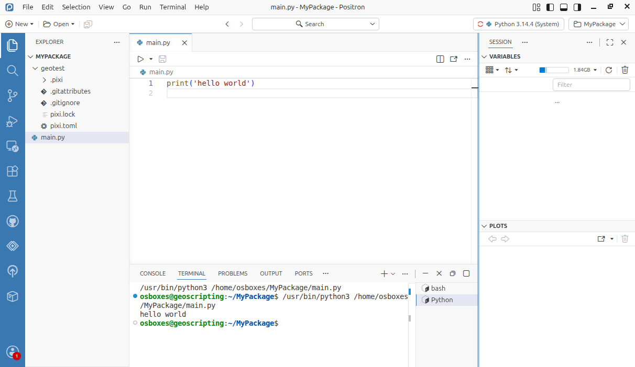Screen dimensions: 635x367
Task: Open Source Control view
Action: click(x=12, y=95)
